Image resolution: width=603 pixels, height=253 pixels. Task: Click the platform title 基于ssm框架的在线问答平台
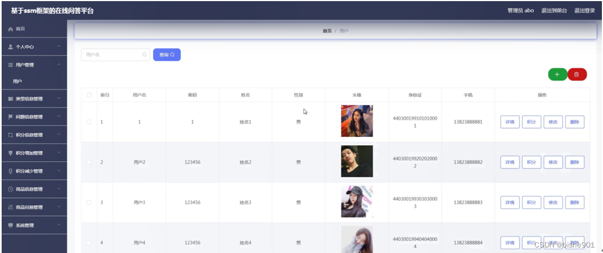click(53, 10)
